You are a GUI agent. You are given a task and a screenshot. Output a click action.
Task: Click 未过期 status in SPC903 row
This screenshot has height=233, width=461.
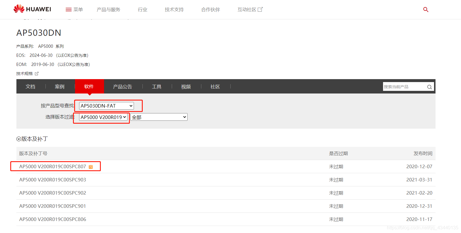(x=336, y=180)
